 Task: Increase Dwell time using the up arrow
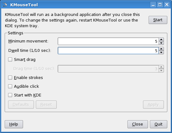pyautogui.click(x=161, y=49)
